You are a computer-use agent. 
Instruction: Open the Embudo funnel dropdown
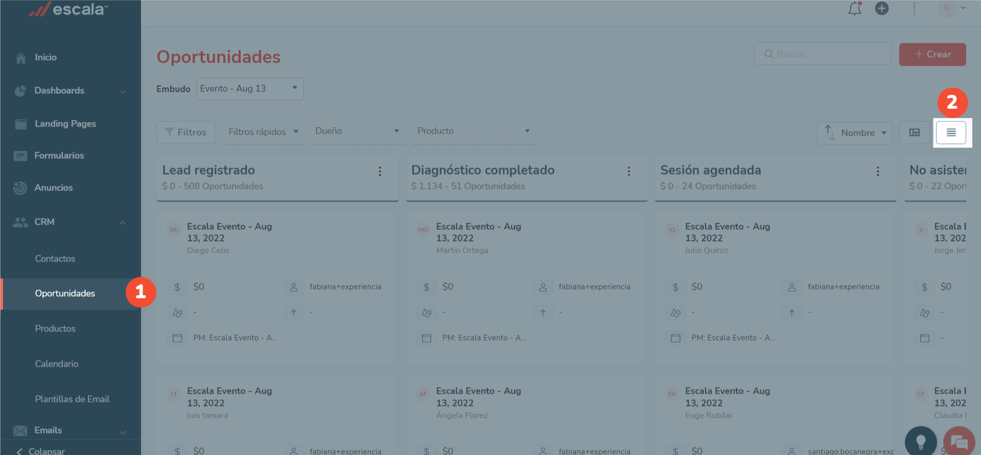pyautogui.click(x=250, y=89)
